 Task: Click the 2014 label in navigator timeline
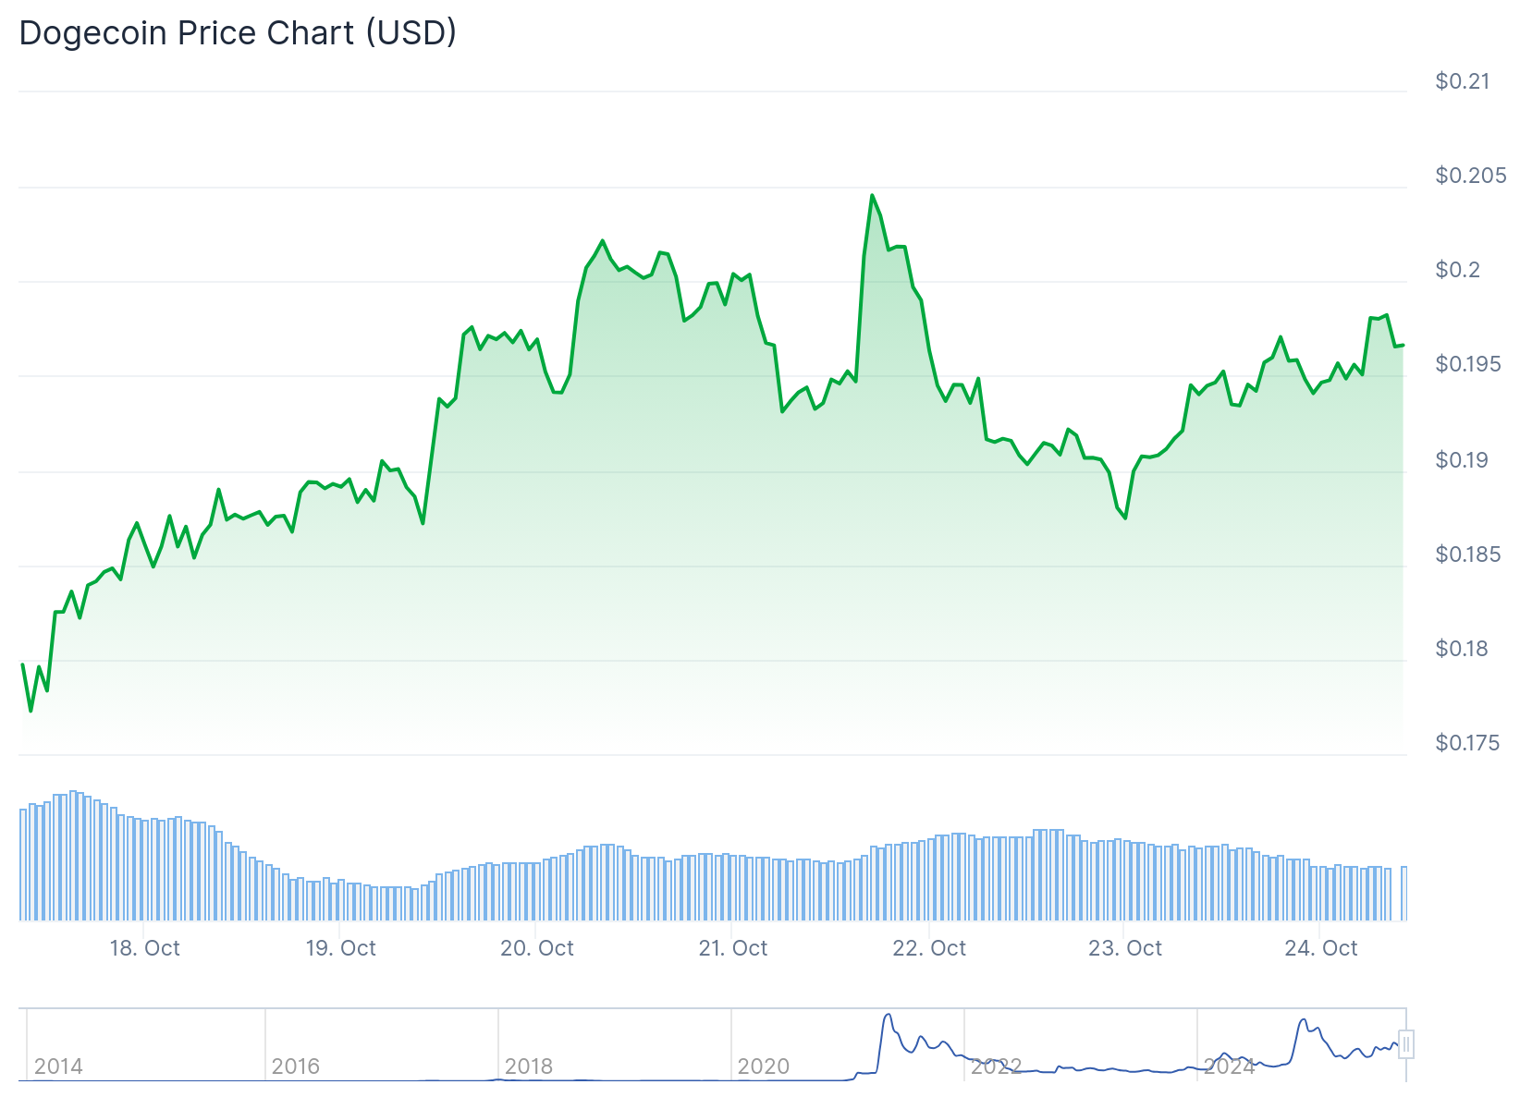pos(58,1066)
